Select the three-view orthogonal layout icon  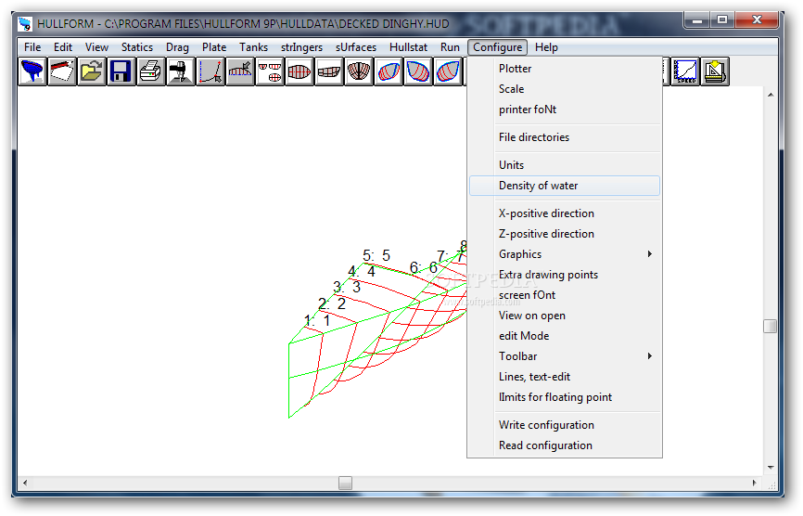[x=270, y=71]
